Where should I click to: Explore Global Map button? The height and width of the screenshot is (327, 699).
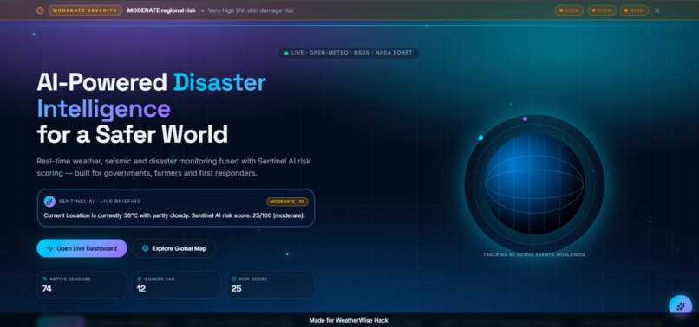[x=174, y=248]
